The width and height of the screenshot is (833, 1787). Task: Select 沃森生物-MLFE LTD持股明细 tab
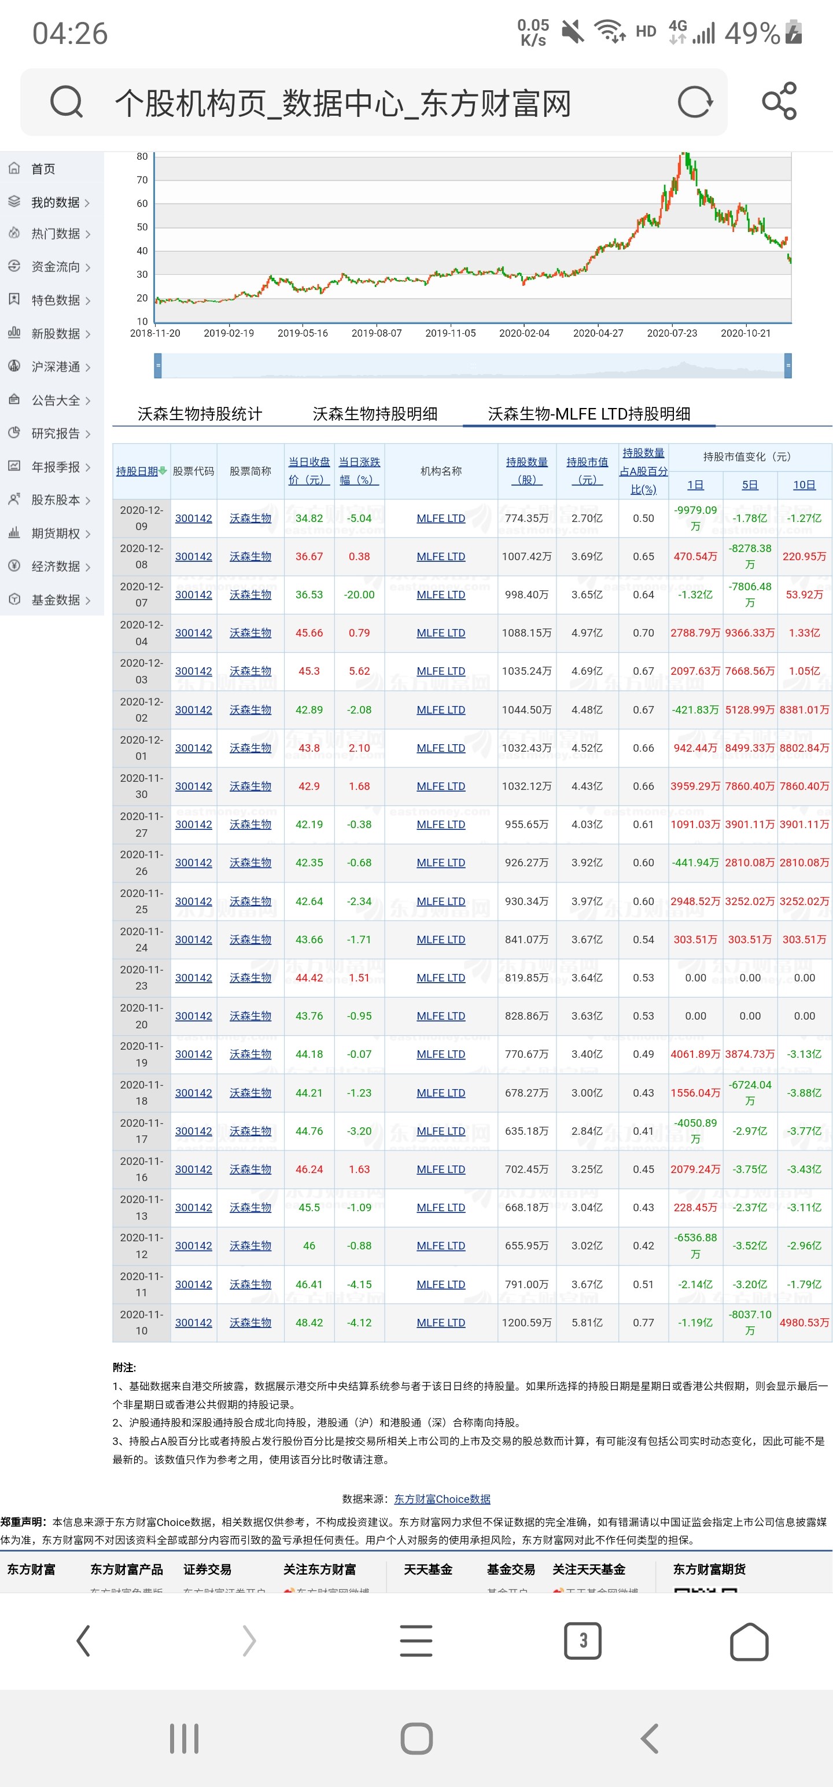[x=589, y=414]
